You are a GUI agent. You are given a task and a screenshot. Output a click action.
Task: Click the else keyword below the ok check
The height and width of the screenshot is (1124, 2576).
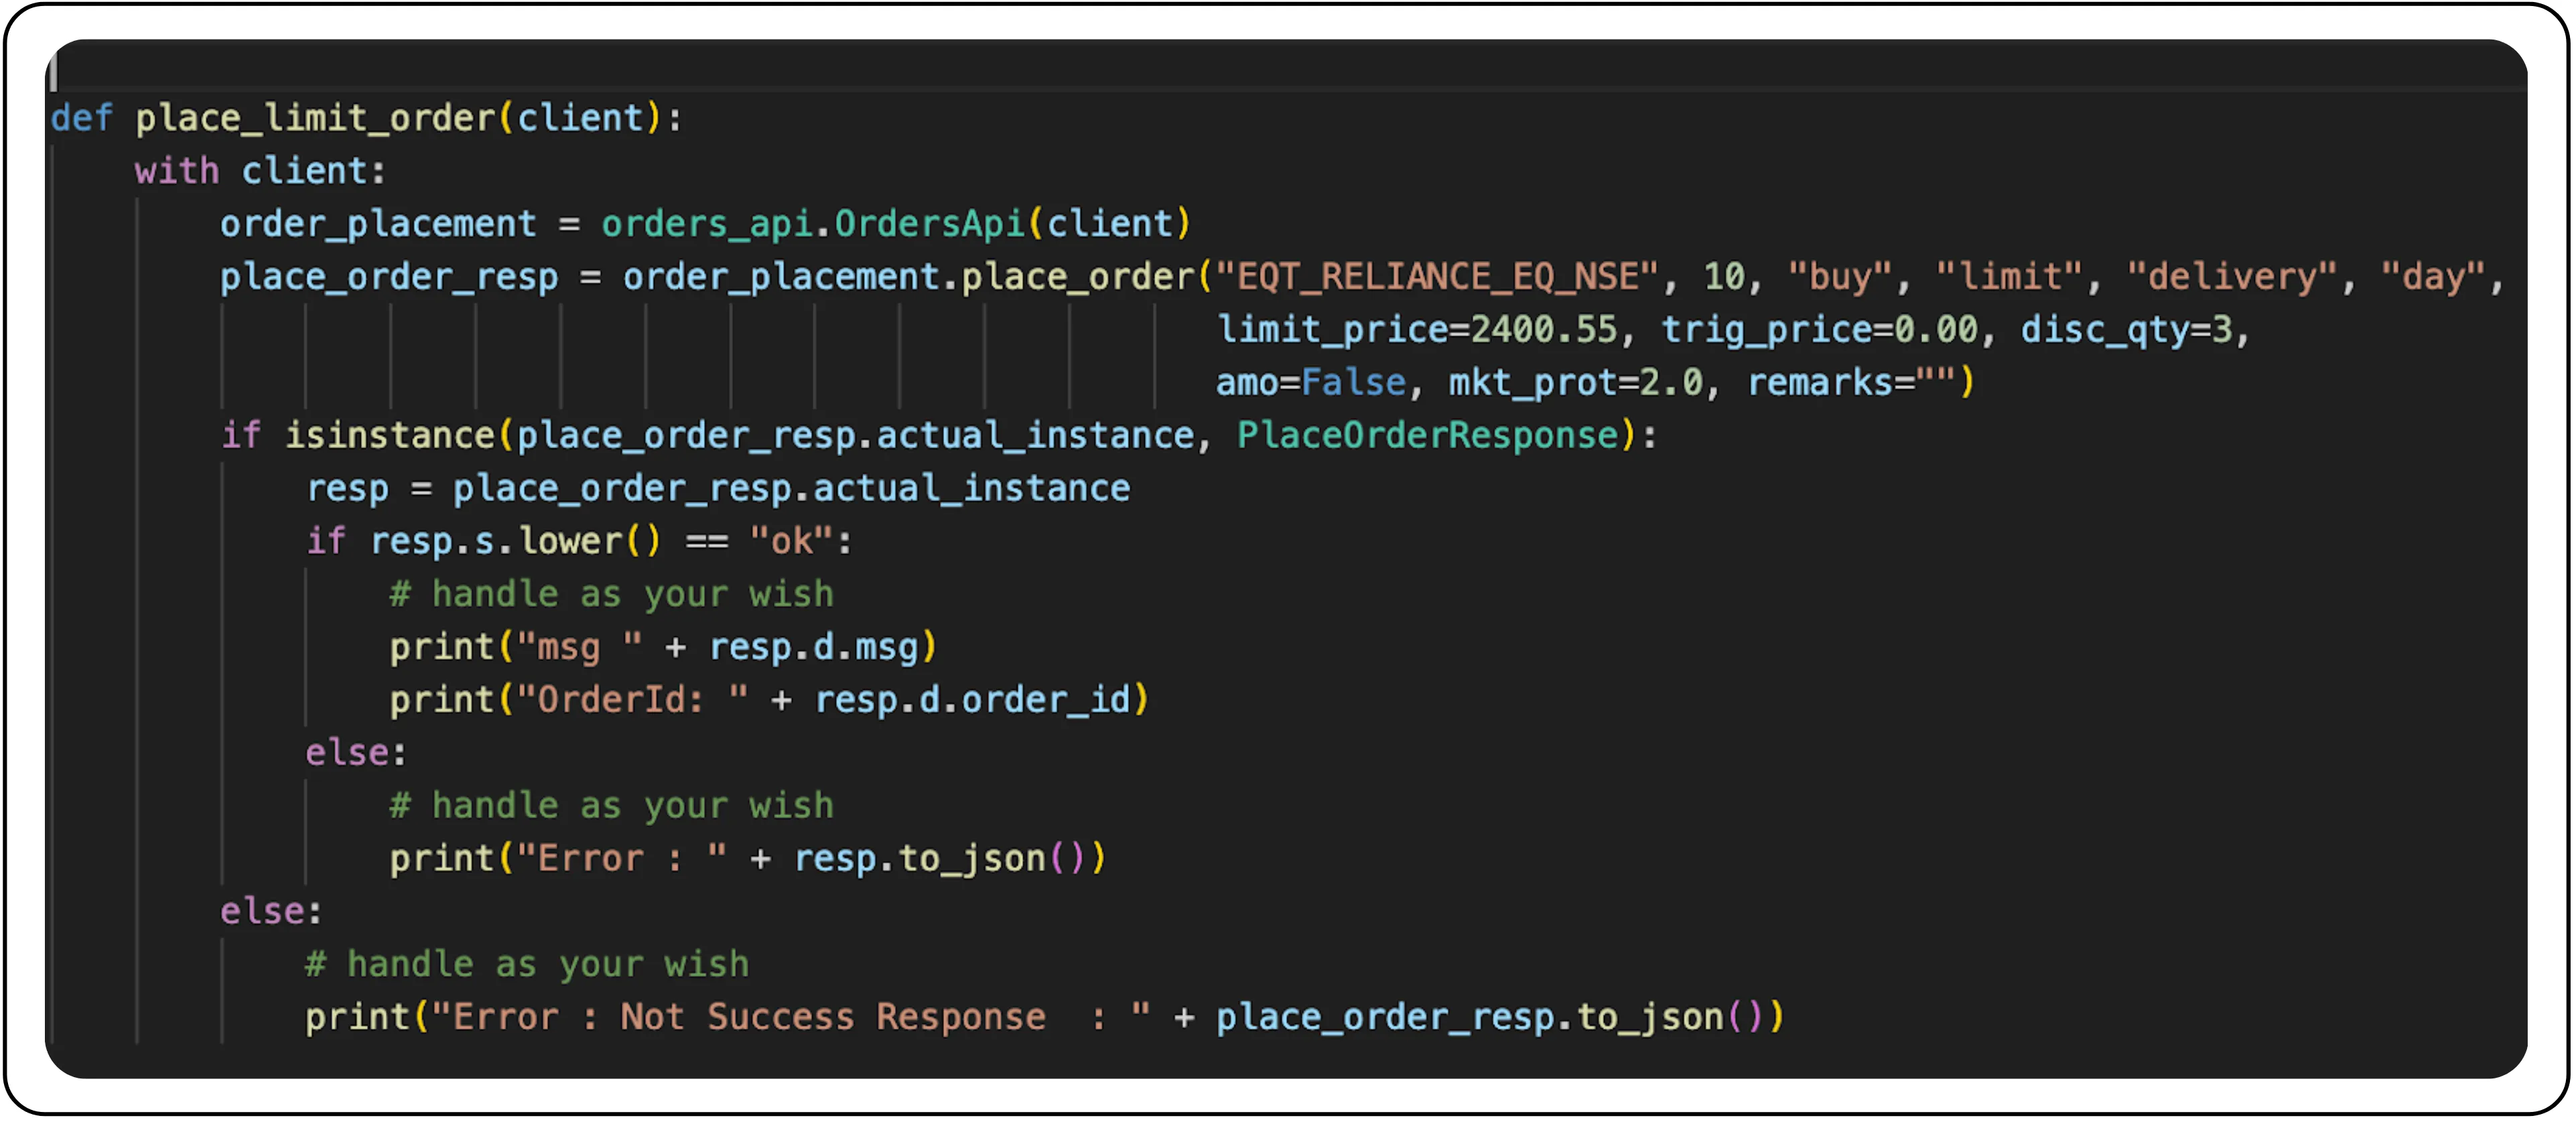click(345, 751)
